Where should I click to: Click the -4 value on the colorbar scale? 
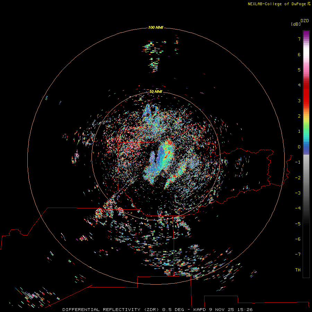298,208
